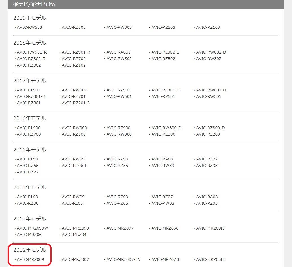Click model AVIC-RL99
This screenshot has width=292, height=267.
click(x=27, y=159)
